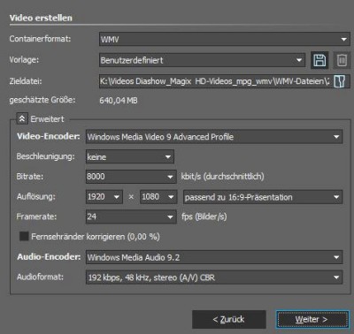
Task: Click the Video erstellen heading
Action: 41,18
